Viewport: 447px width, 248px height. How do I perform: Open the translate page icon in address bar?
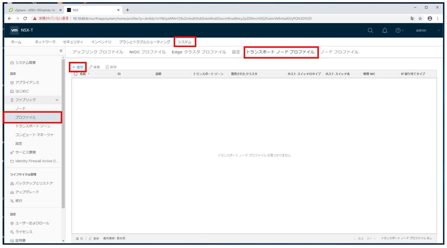pyautogui.click(x=412, y=18)
